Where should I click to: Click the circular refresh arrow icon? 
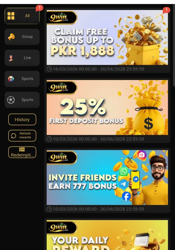click(13, 136)
